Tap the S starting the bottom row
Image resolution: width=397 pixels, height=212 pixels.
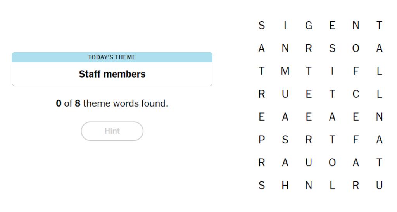click(262, 185)
